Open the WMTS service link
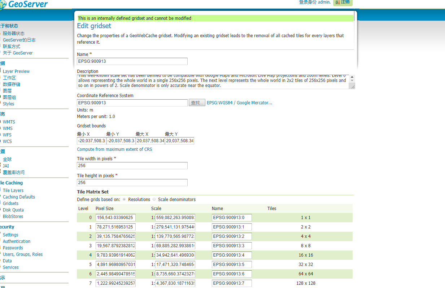The height and width of the screenshot is (288, 445). click(9, 122)
